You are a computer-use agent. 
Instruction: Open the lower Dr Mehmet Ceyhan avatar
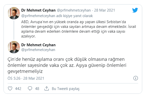(14, 47)
